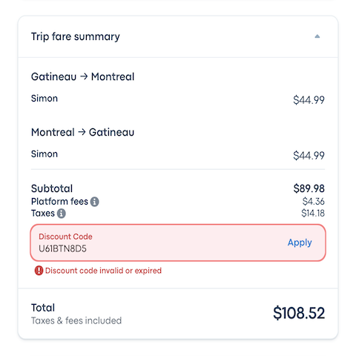Collapse the Trip fare summary arrow
This screenshot has width=356, height=356.
tap(317, 36)
